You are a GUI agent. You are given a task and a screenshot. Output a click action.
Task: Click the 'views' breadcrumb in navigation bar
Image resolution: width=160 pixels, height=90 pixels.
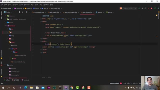29,8
